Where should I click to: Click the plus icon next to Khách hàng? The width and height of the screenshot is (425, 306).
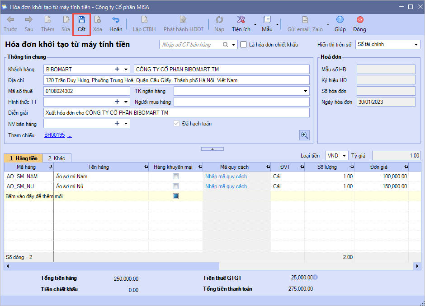tap(117, 69)
